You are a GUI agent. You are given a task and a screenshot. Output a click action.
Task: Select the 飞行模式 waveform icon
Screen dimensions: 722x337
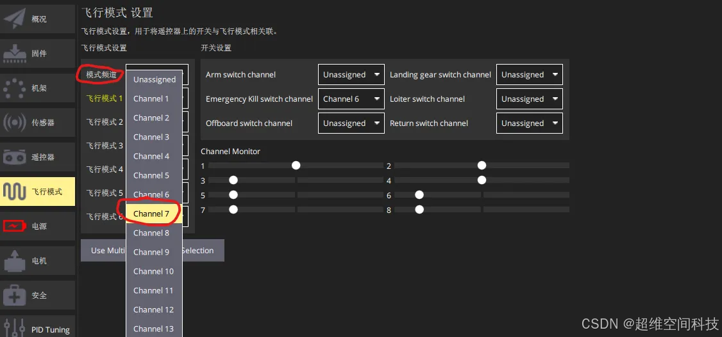tap(14, 191)
